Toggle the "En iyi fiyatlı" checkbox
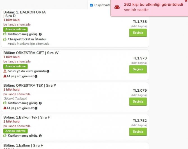 (91, 5)
